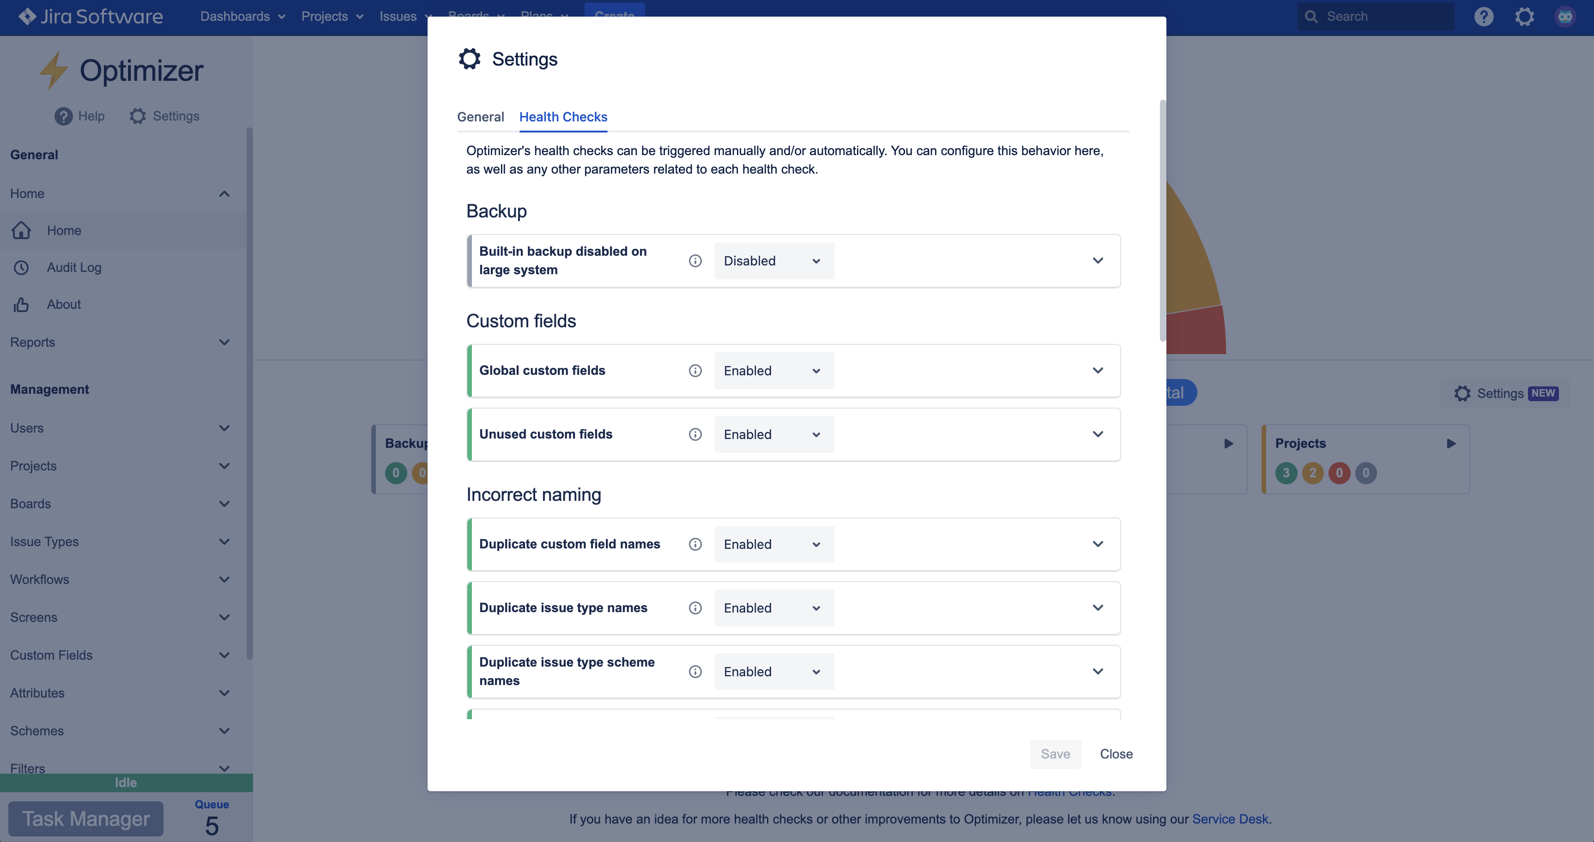This screenshot has width=1594, height=842.
Task: Click the user avatar in top bar
Action: click(x=1565, y=17)
